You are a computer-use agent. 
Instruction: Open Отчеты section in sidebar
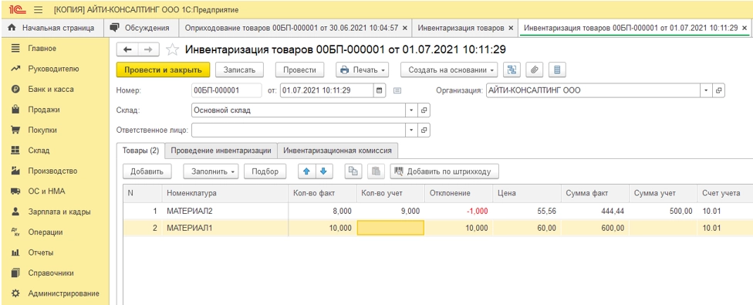(x=41, y=252)
